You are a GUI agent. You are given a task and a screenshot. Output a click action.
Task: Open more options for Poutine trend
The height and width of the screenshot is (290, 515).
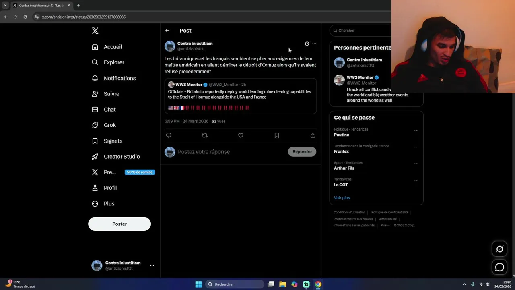pos(416,130)
